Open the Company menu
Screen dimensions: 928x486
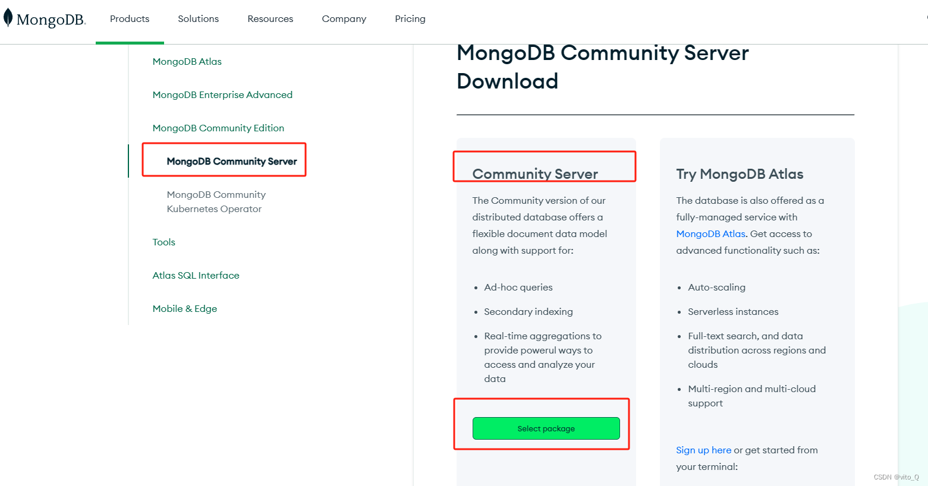tap(344, 18)
